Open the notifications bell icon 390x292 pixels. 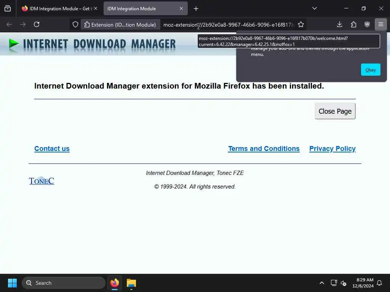[379, 283]
